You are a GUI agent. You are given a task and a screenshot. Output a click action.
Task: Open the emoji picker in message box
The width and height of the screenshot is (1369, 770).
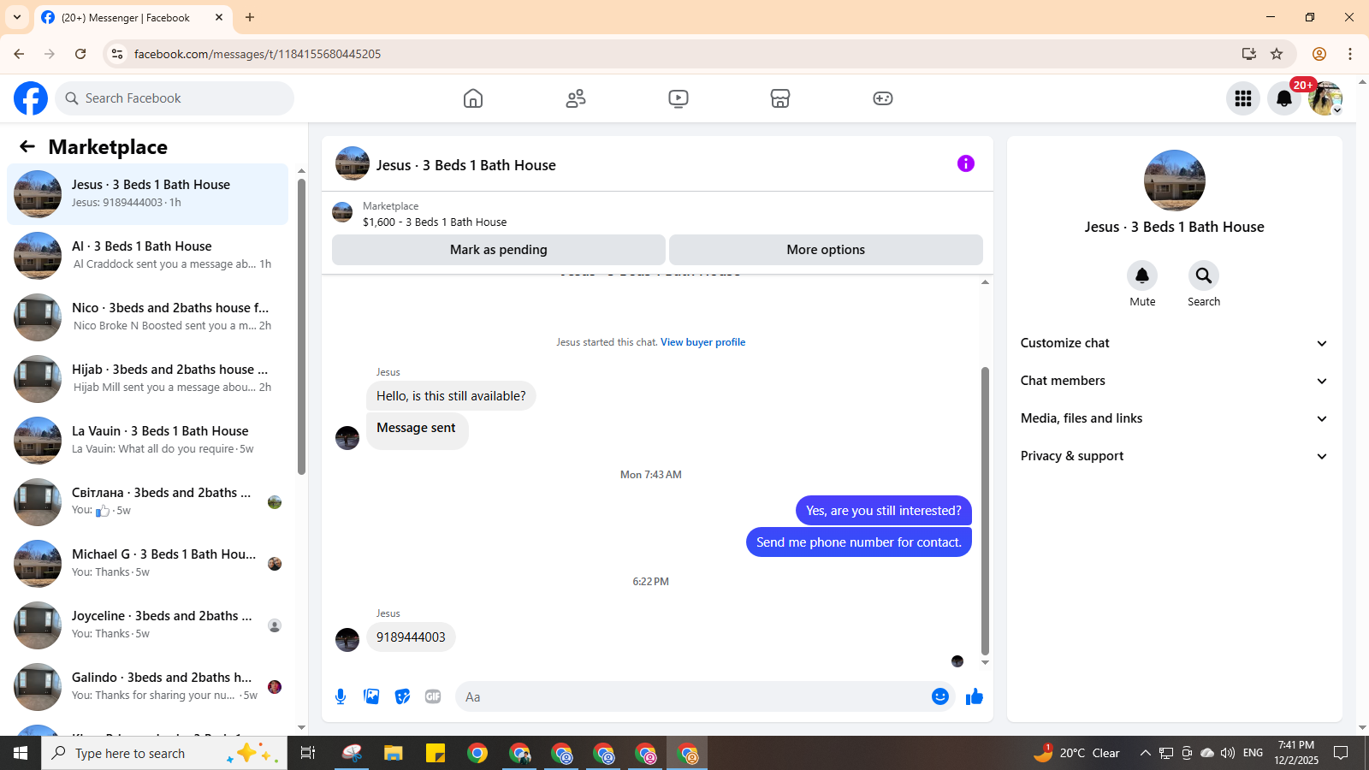tap(940, 696)
